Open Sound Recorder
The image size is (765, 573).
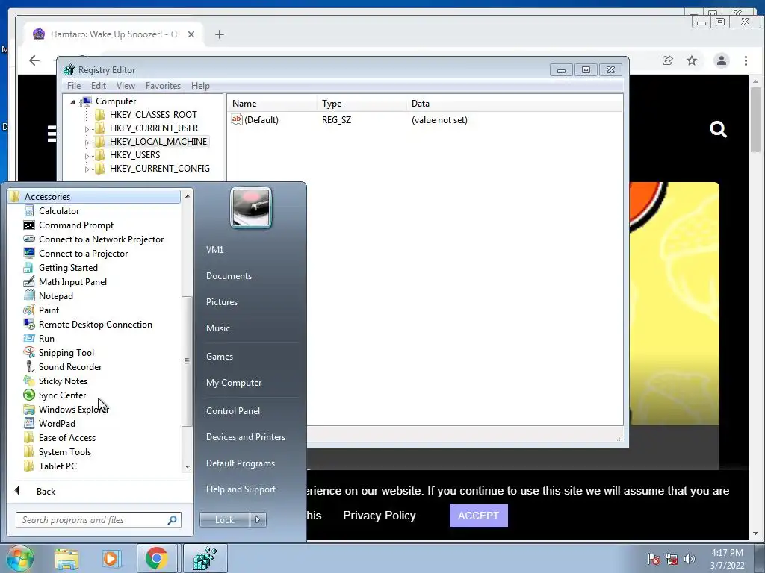click(69, 366)
